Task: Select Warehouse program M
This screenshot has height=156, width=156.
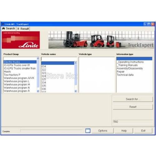Action: [20, 85]
